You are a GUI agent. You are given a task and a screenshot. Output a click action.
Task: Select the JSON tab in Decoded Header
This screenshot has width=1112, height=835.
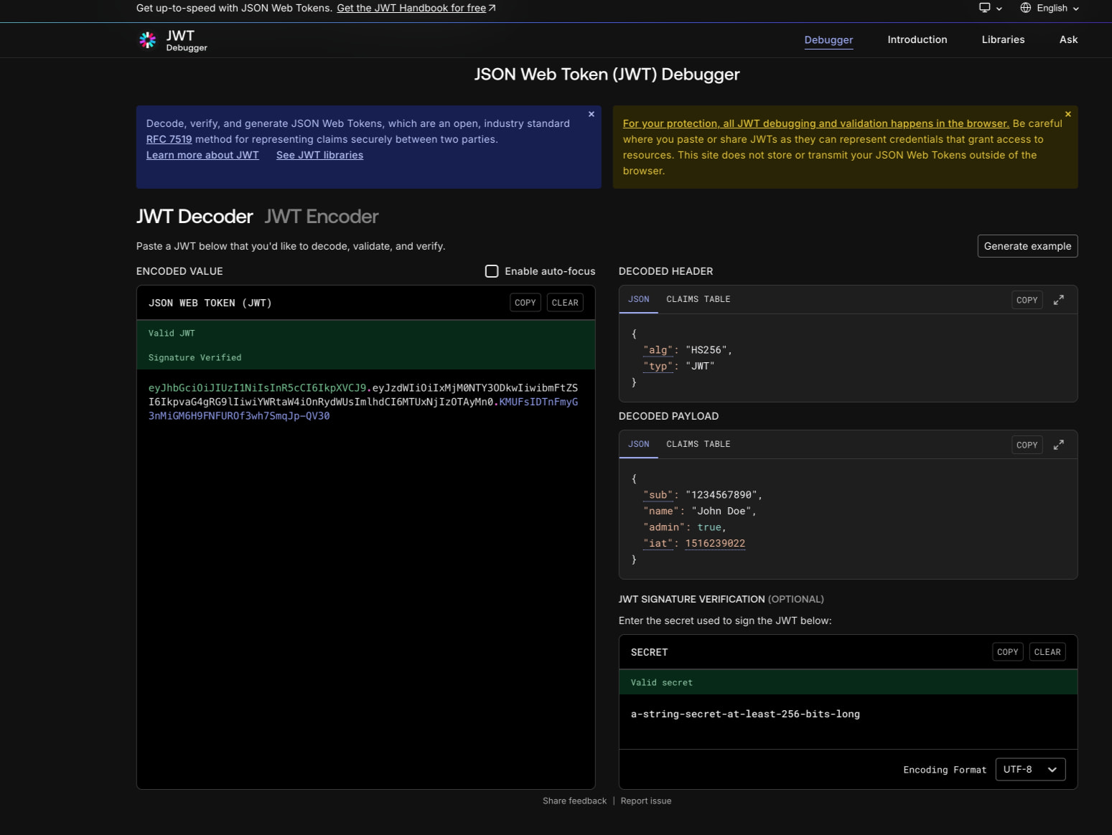coord(638,299)
